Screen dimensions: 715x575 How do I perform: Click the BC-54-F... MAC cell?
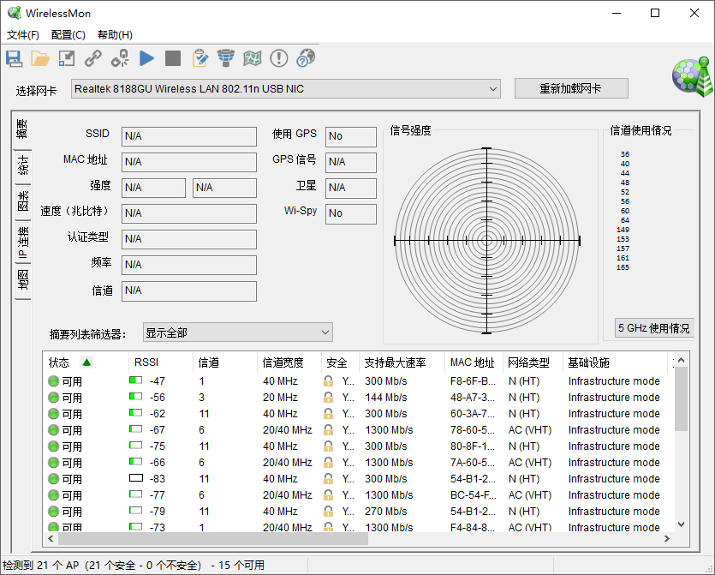tap(473, 495)
